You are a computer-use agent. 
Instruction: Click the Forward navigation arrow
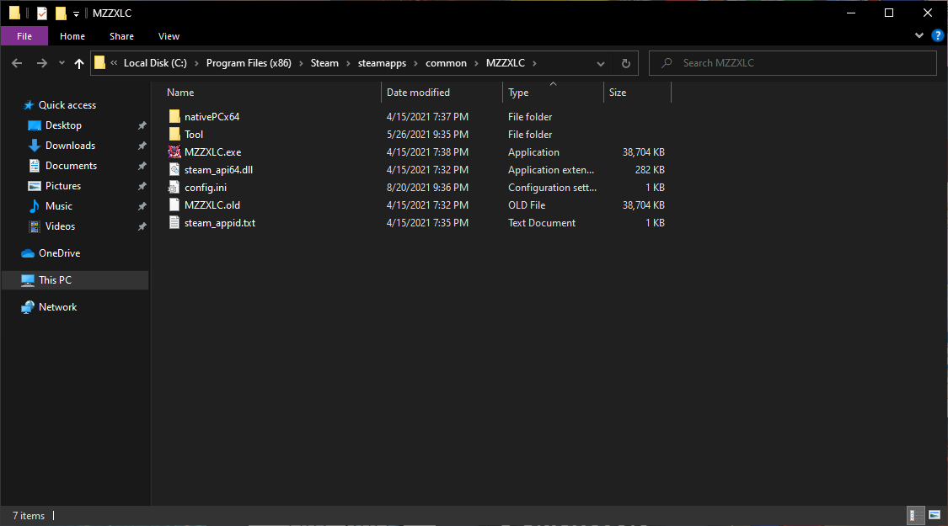point(42,63)
